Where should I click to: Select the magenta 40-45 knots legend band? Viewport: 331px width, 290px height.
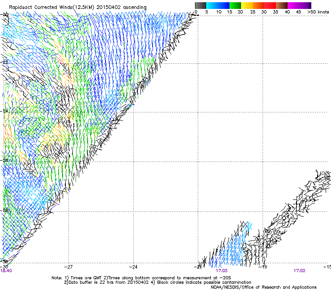coord(293,5)
